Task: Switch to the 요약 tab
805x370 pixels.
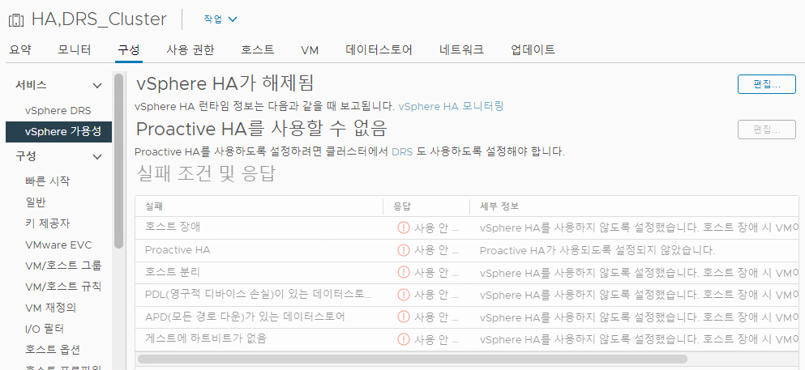Action: coord(20,49)
